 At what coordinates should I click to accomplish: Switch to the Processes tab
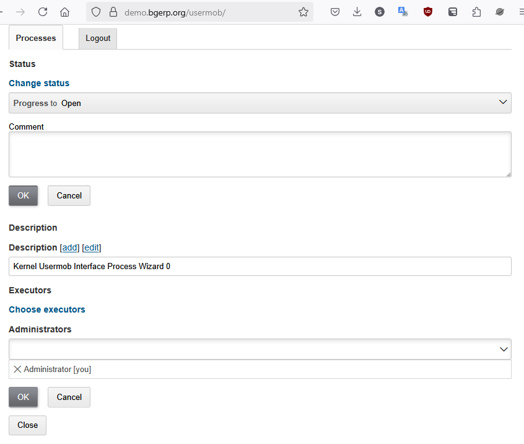click(36, 38)
